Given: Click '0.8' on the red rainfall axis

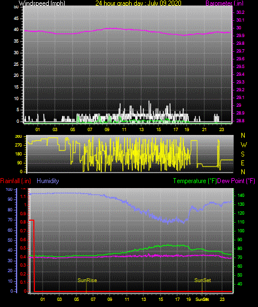Looking at the screenshot, I should pos(23,222).
